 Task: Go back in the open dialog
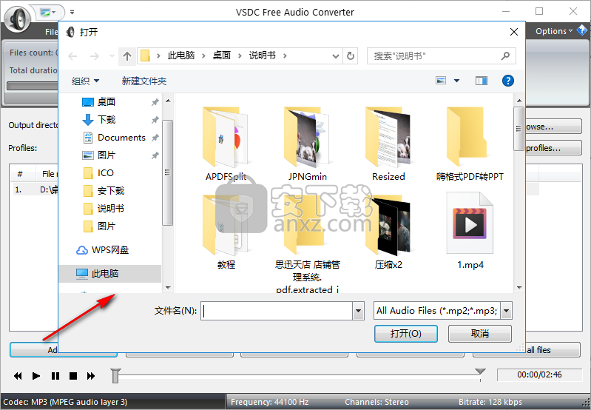pyautogui.click(x=72, y=56)
